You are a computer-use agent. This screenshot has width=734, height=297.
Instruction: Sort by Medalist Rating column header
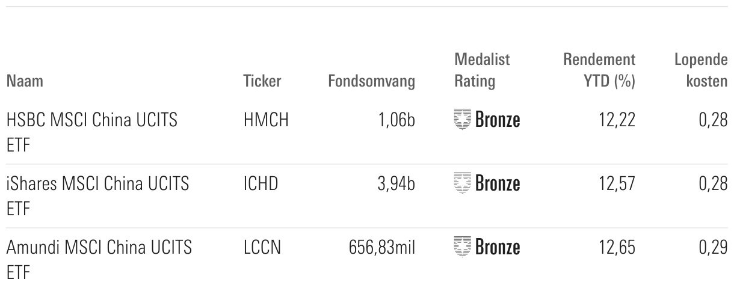click(483, 70)
